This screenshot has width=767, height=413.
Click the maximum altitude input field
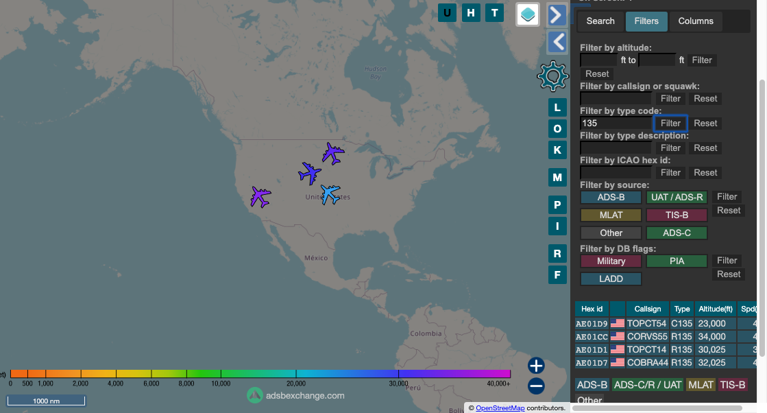[x=657, y=60]
